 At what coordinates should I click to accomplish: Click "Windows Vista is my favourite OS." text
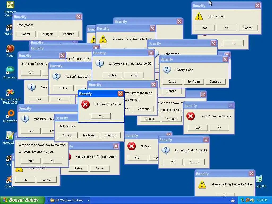[x=130, y=63]
